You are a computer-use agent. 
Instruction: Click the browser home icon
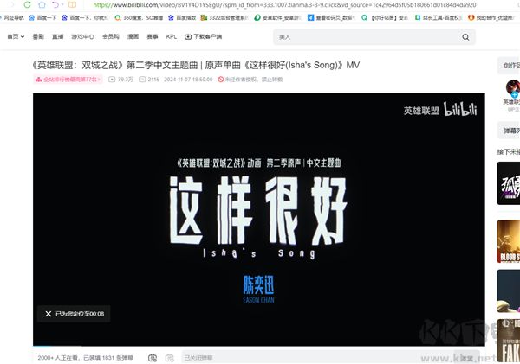(42, 4)
